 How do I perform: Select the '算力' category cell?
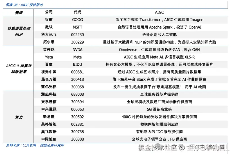pos(19,117)
